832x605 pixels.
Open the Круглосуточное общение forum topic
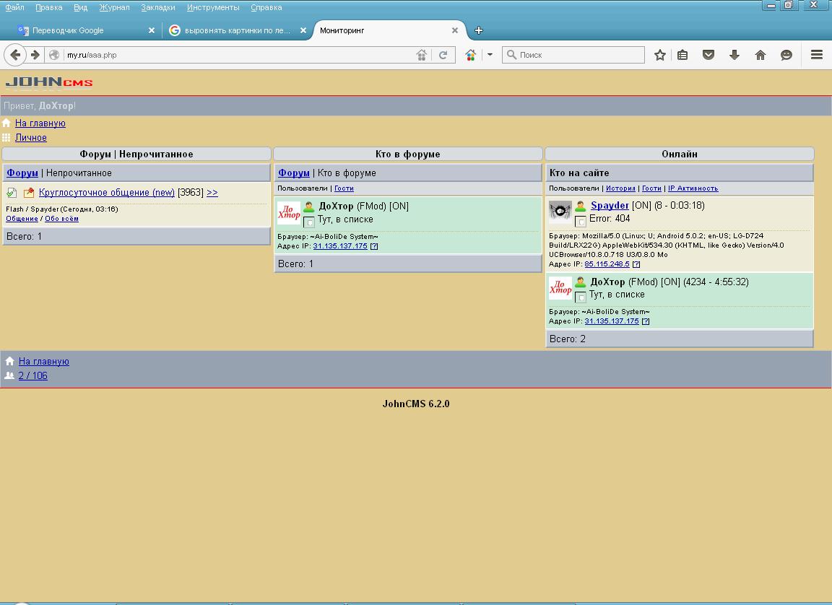107,193
